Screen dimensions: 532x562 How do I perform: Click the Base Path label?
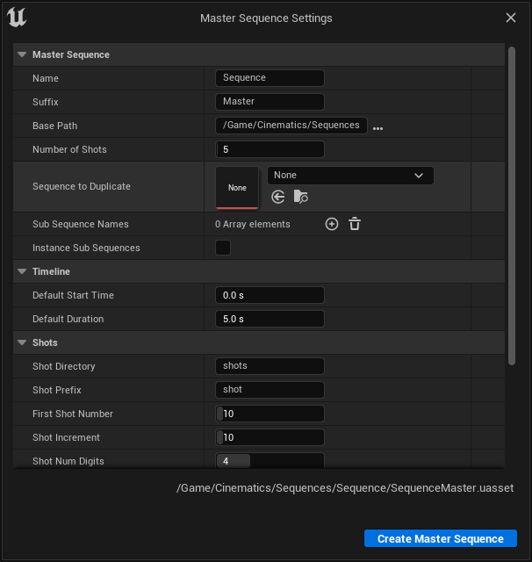(x=54, y=126)
